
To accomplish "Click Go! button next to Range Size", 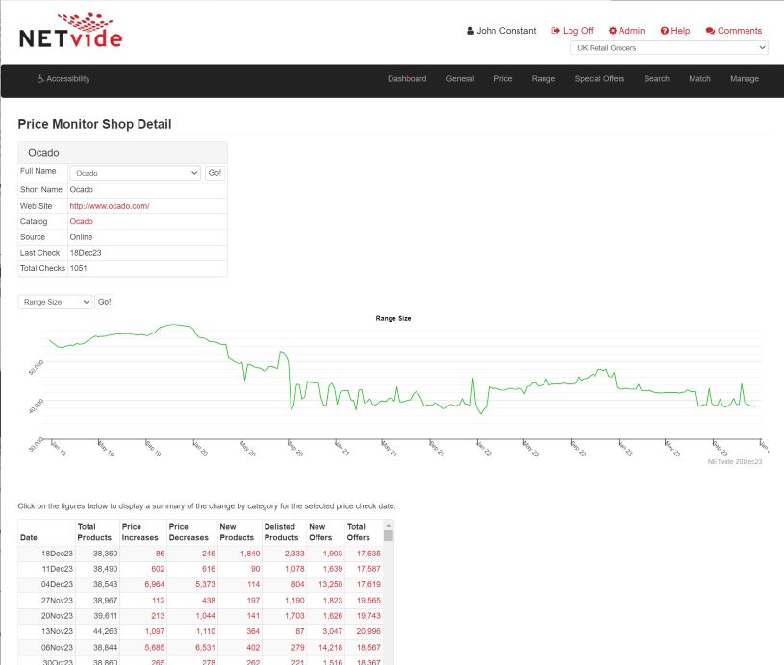I will click(105, 302).
